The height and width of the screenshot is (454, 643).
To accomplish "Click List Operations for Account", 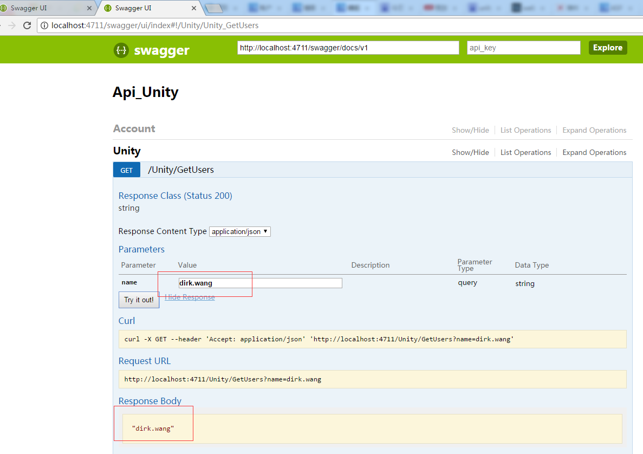I will (525, 130).
